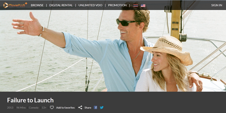This screenshot has height=113, width=226.
Task: Click the heart favorites icon
Action: click(x=52, y=107)
